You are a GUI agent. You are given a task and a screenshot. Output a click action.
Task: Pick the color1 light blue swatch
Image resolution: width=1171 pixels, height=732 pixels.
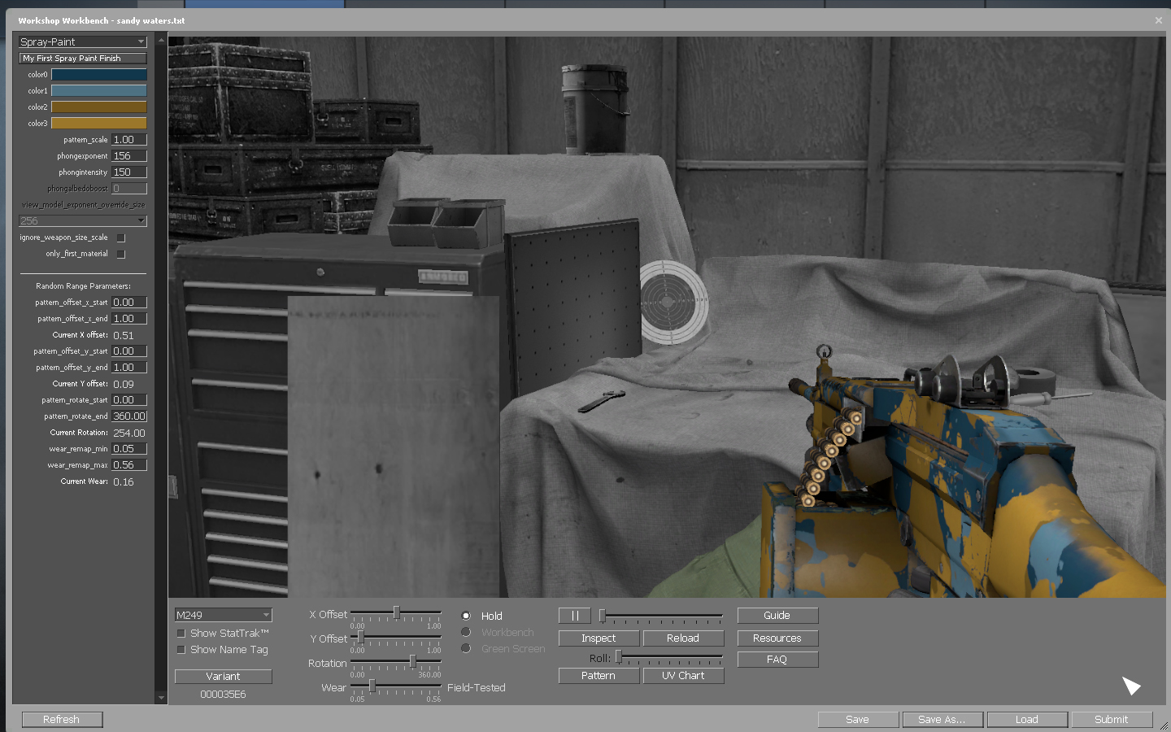[x=99, y=90]
